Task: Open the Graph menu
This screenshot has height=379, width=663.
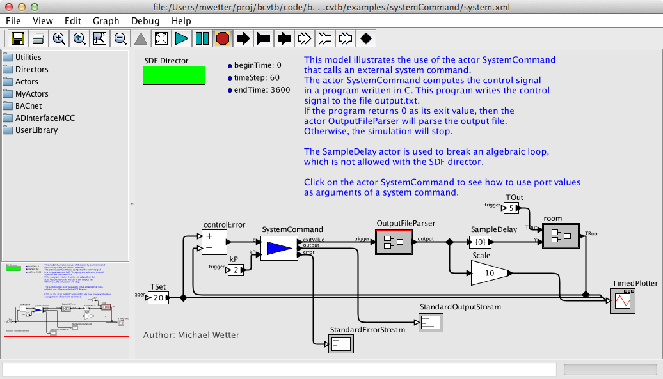Action: (106, 20)
